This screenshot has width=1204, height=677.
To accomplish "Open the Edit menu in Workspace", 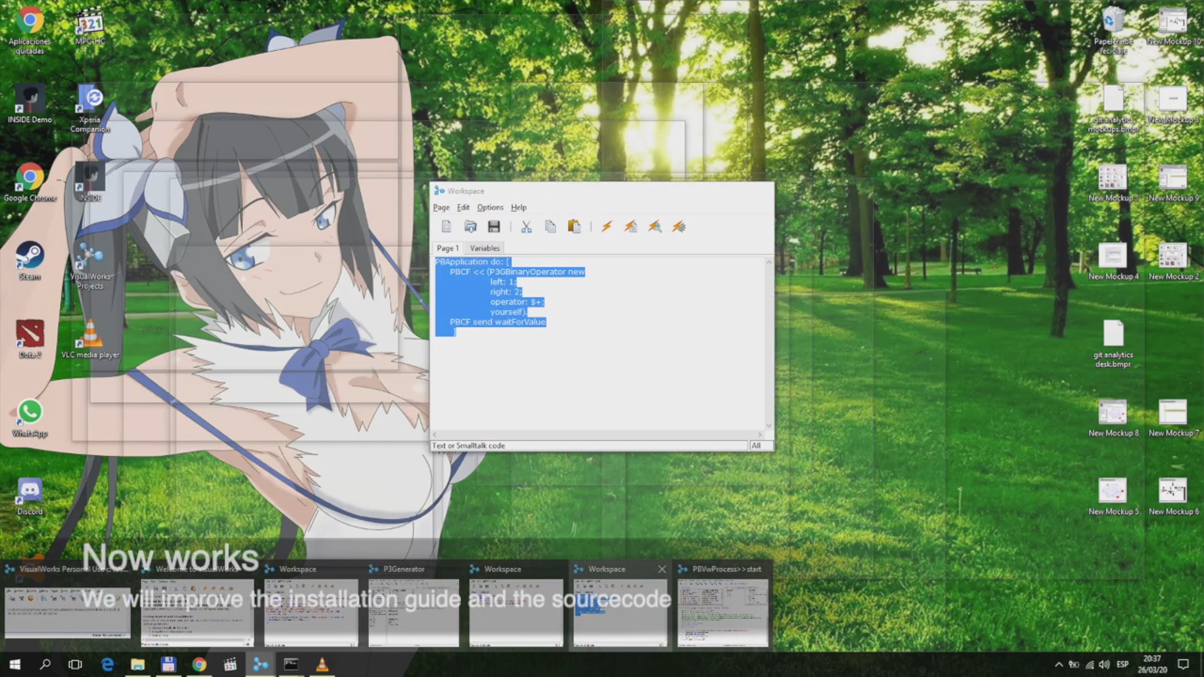I will coord(463,207).
